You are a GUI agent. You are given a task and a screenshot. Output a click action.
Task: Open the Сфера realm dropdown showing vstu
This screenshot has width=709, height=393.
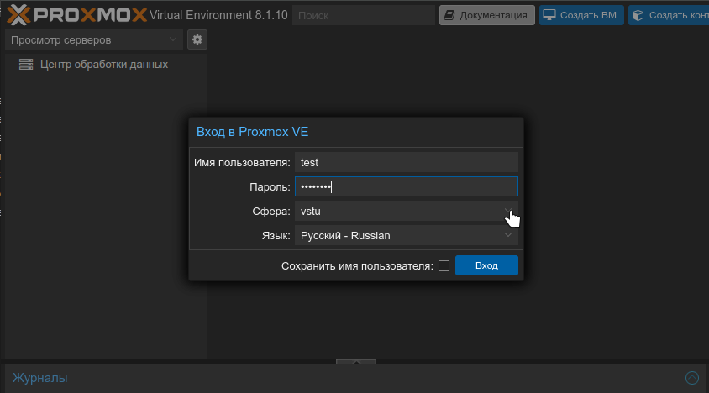406,212
